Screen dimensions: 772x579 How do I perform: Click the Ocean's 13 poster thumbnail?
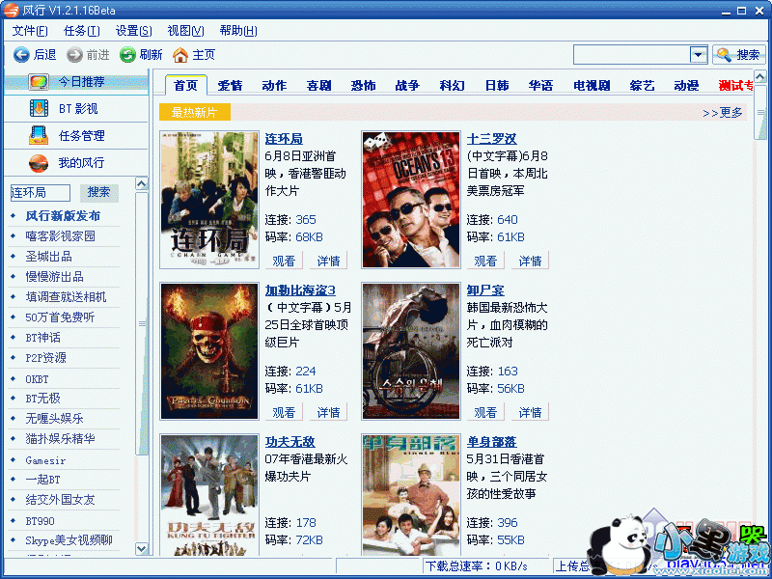point(411,200)
